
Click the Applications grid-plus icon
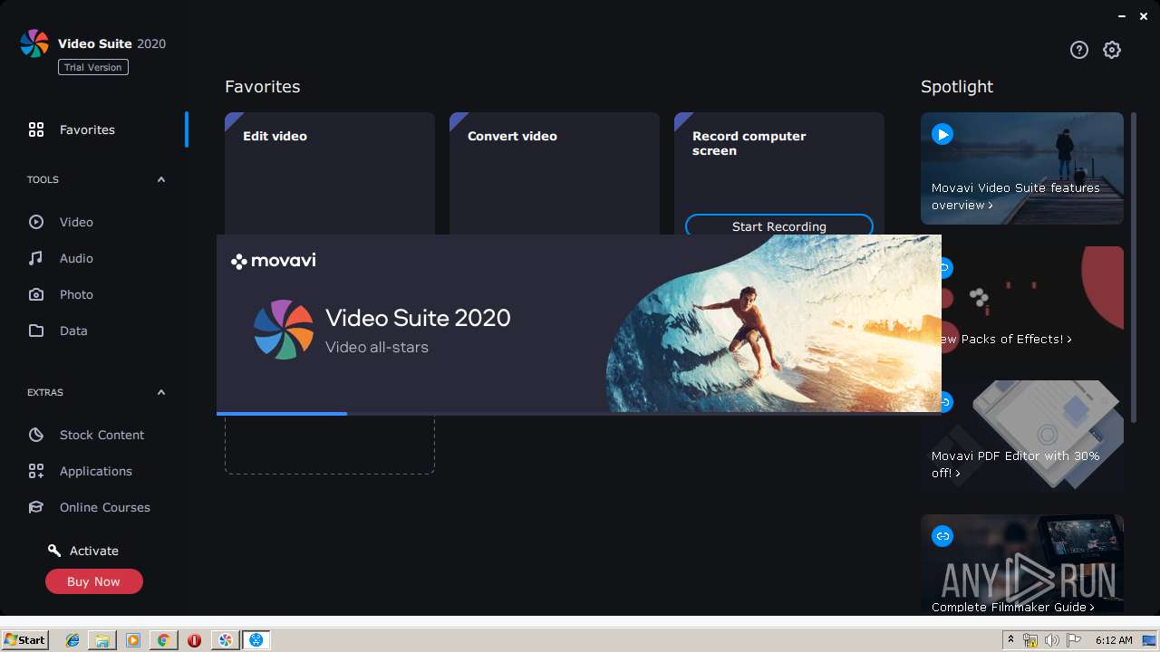36,471
